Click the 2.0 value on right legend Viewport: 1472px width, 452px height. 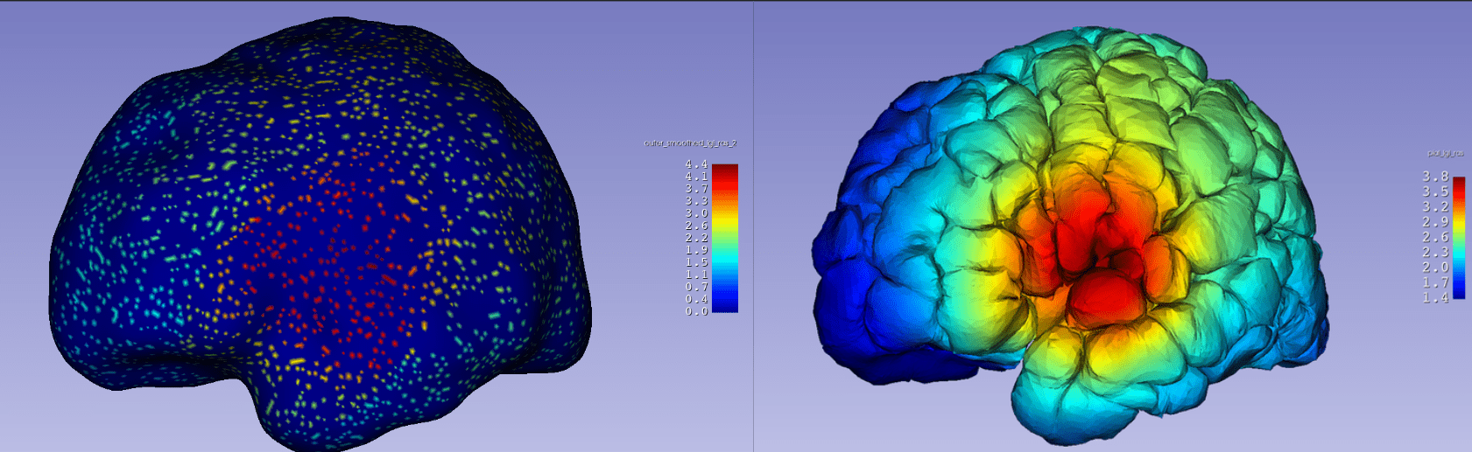(x=1434, y=268)
